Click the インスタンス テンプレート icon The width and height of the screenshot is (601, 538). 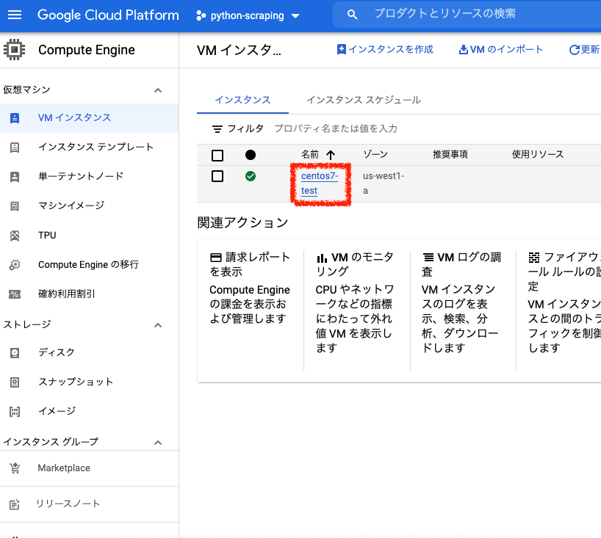15,148
